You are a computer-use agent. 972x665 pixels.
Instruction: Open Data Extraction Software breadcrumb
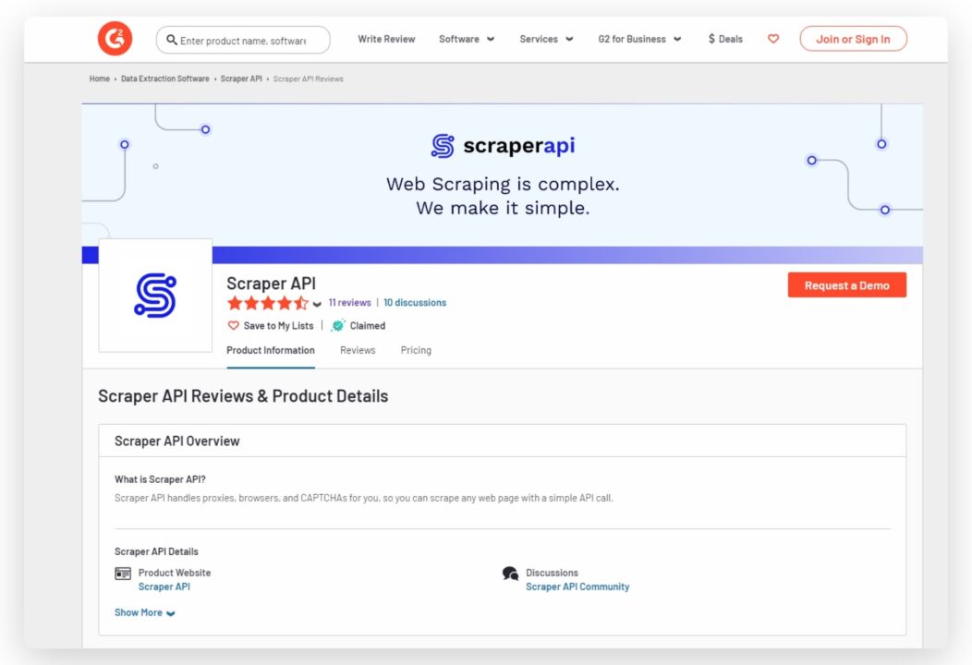click(164, 79)
